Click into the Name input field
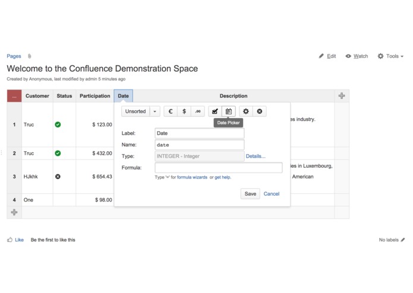 coord(200,145)
